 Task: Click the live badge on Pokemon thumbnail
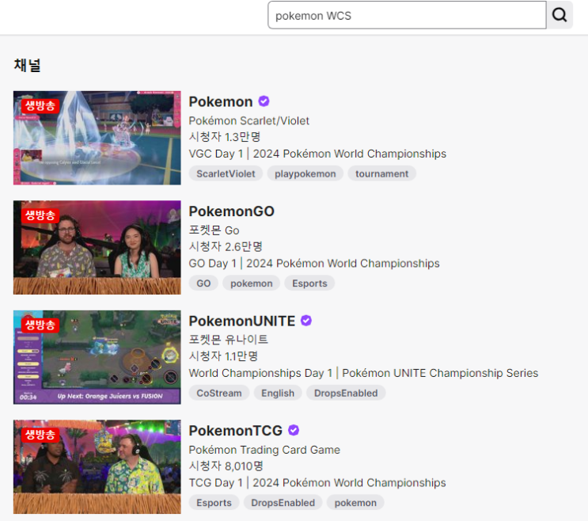pos(40,106)
